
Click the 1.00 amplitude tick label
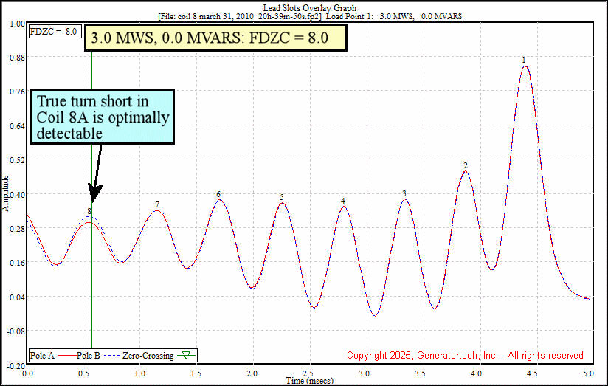click(x=18, y=24)
